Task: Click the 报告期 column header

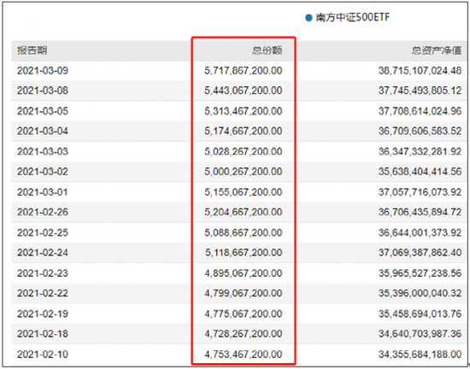Action: (x=32, y=50)
